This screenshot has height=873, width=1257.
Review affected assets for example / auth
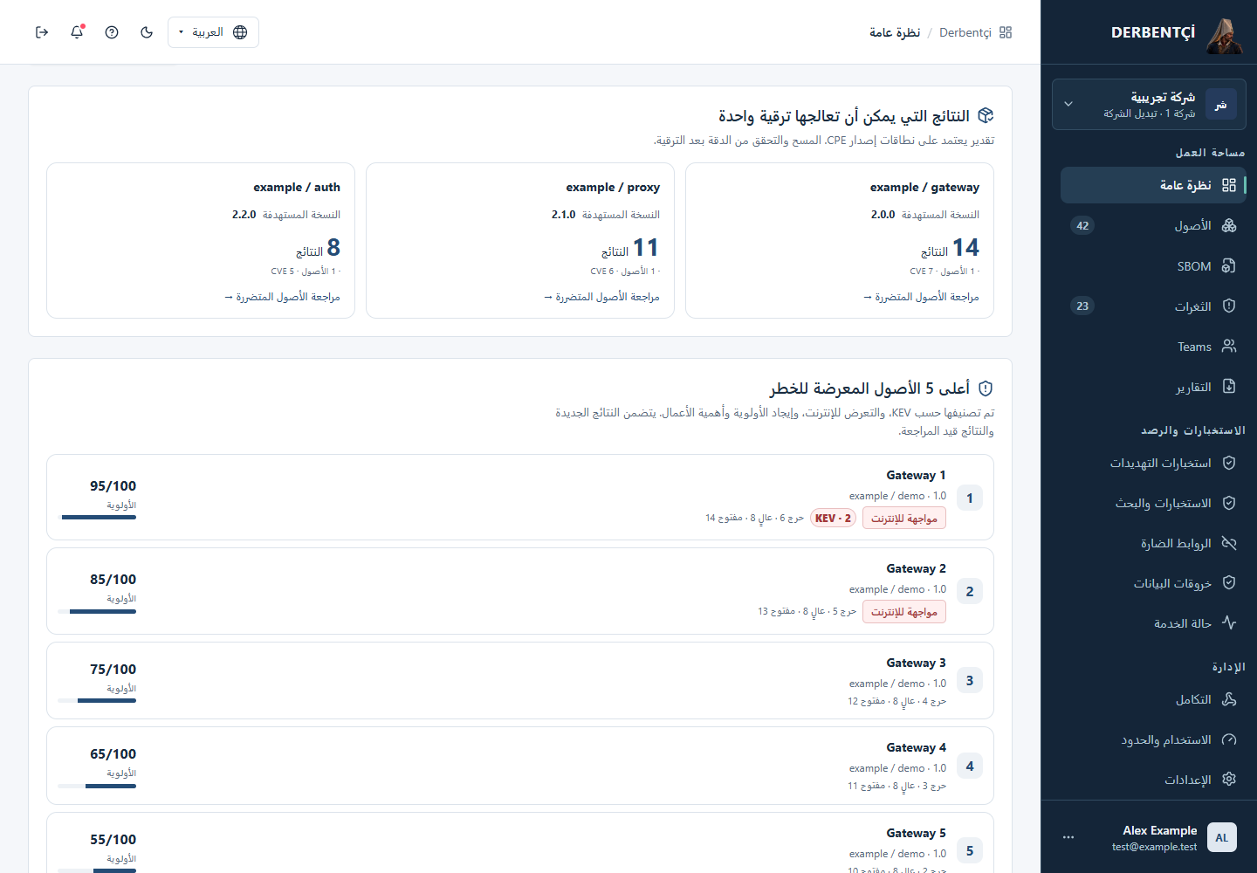pos(282,297)
